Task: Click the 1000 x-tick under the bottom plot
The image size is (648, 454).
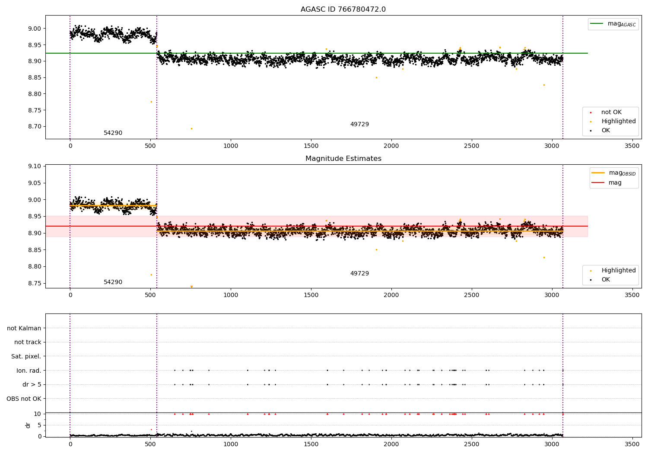Action: pyautogui.click(x=231, y=444)
